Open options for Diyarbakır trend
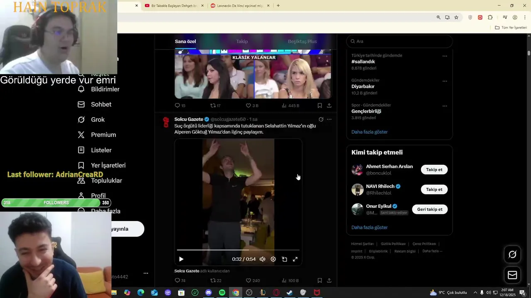The width and height of the screenshot is (531, 298). pyautogui.click(x=445, y=81)
